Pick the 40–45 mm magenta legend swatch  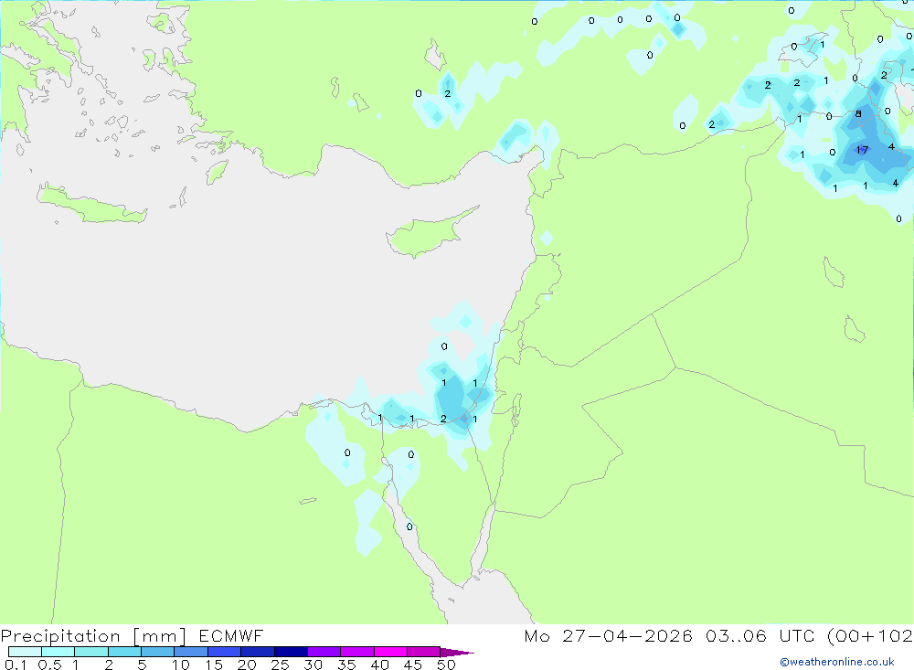(390, 652)
